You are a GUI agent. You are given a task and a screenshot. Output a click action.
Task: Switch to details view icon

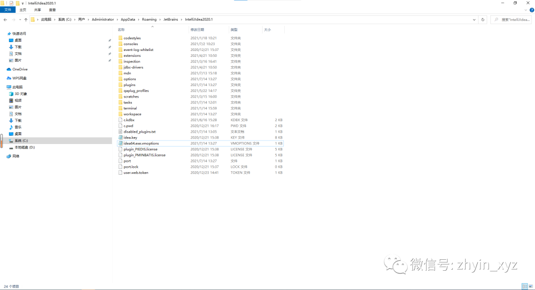click(x=525, y=286)
